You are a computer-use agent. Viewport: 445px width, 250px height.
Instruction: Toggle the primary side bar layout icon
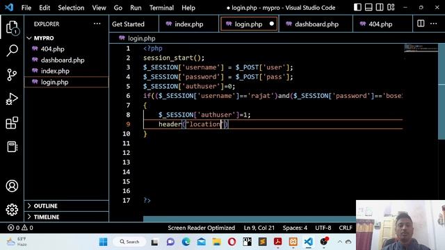(x=357, y=8)
